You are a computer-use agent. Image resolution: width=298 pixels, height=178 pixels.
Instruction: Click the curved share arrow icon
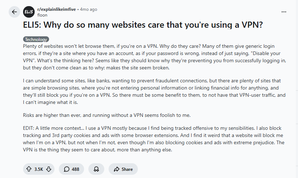117,169
